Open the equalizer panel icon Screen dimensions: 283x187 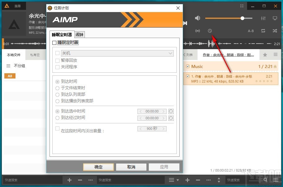coord(263,18)
